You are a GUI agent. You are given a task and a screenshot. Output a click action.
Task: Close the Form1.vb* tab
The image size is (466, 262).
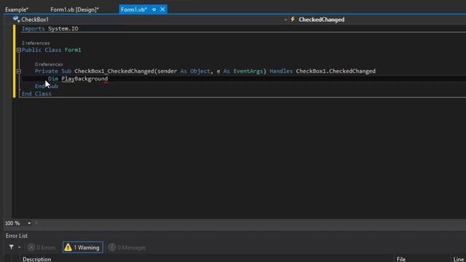coord(162,9)
